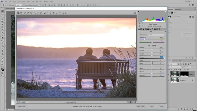Open the Detail panel tab
This screenshot has height=111, width=197.
click(143, 29)
